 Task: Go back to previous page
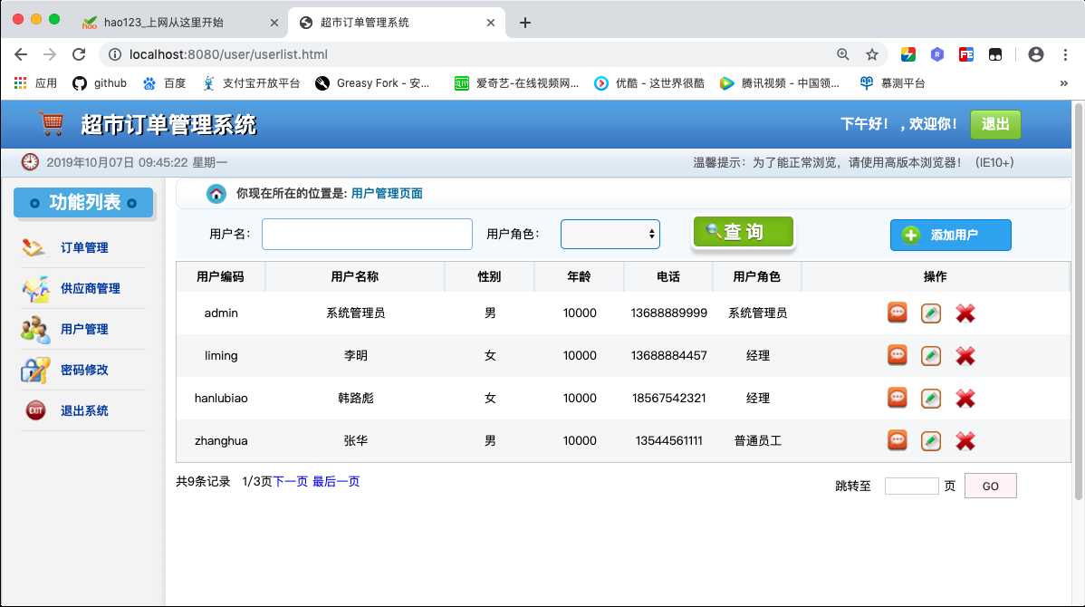click(x=21, y=54)
